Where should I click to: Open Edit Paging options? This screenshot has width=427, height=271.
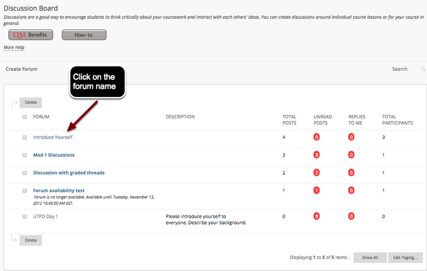pyautogui.click(x=406, y=258)
